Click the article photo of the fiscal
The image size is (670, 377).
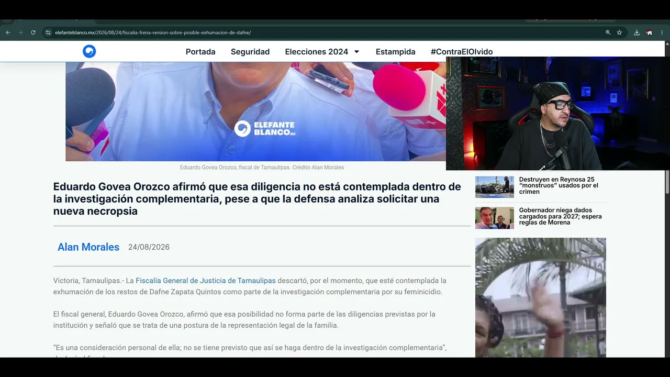[x=256, y=112]
